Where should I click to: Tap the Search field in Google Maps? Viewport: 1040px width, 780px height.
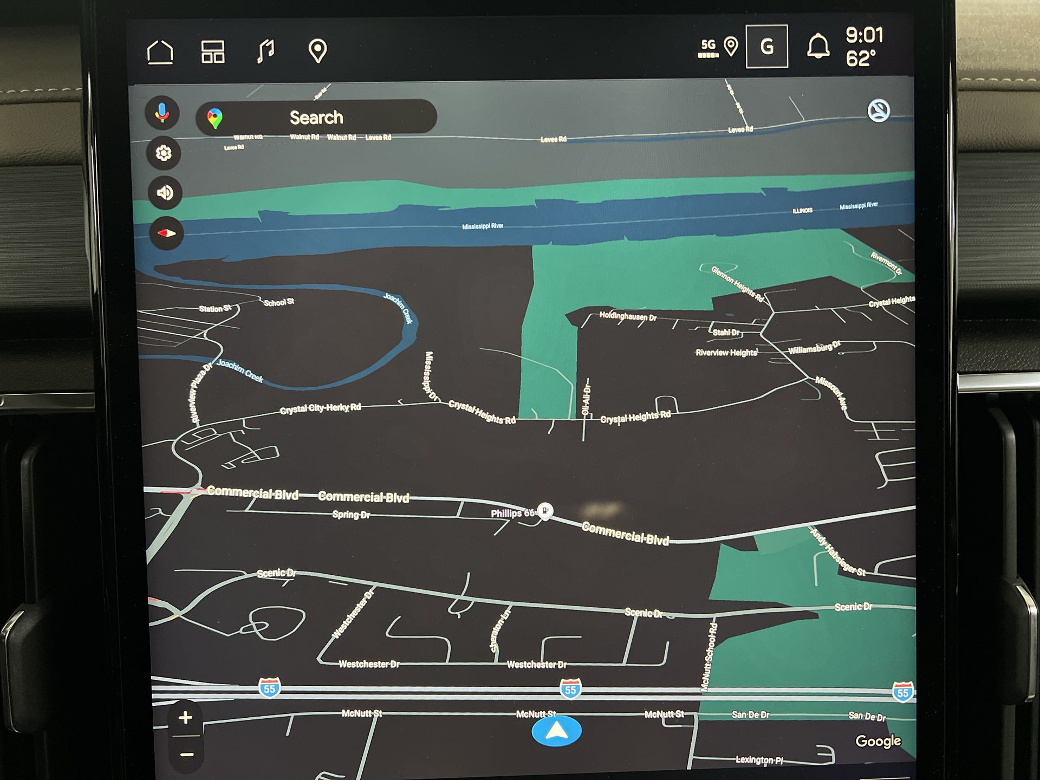tap(316, 117)
